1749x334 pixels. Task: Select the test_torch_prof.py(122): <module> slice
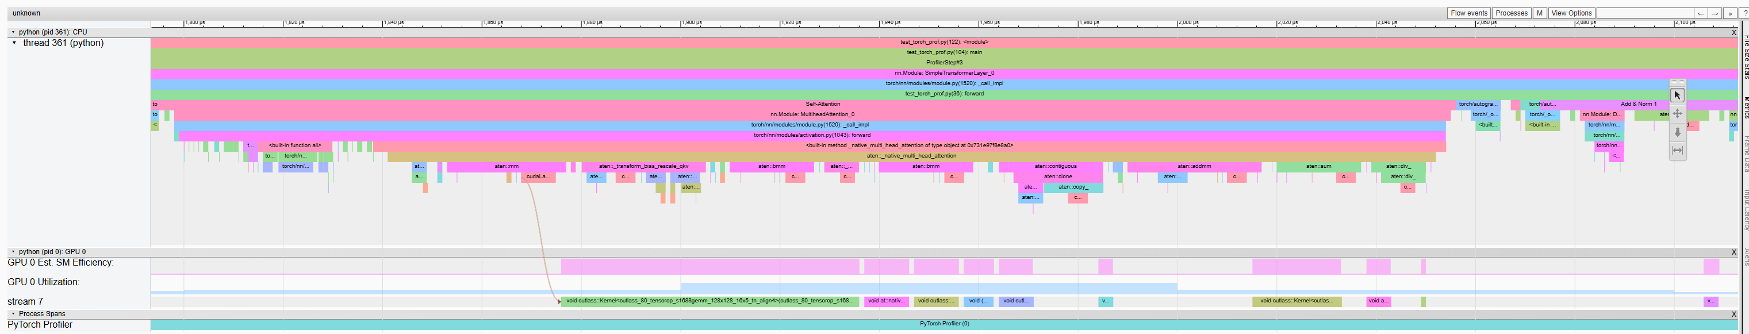click(x=943, y=42)
